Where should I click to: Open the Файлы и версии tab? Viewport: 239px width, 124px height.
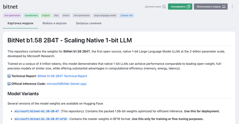[55, 23]
